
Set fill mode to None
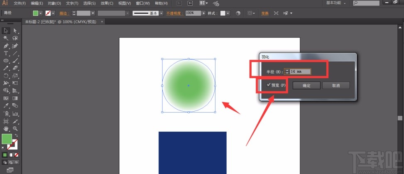(17, 155)
